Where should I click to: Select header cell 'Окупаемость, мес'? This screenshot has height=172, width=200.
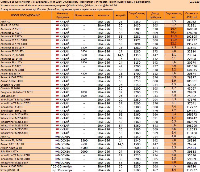pyautogui.click(x=174, y=15)
